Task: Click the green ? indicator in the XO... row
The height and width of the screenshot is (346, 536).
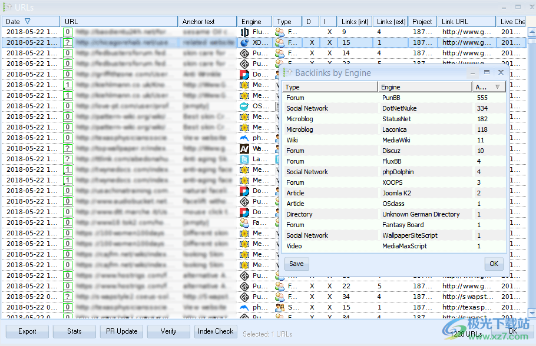Action: [68, 43]
